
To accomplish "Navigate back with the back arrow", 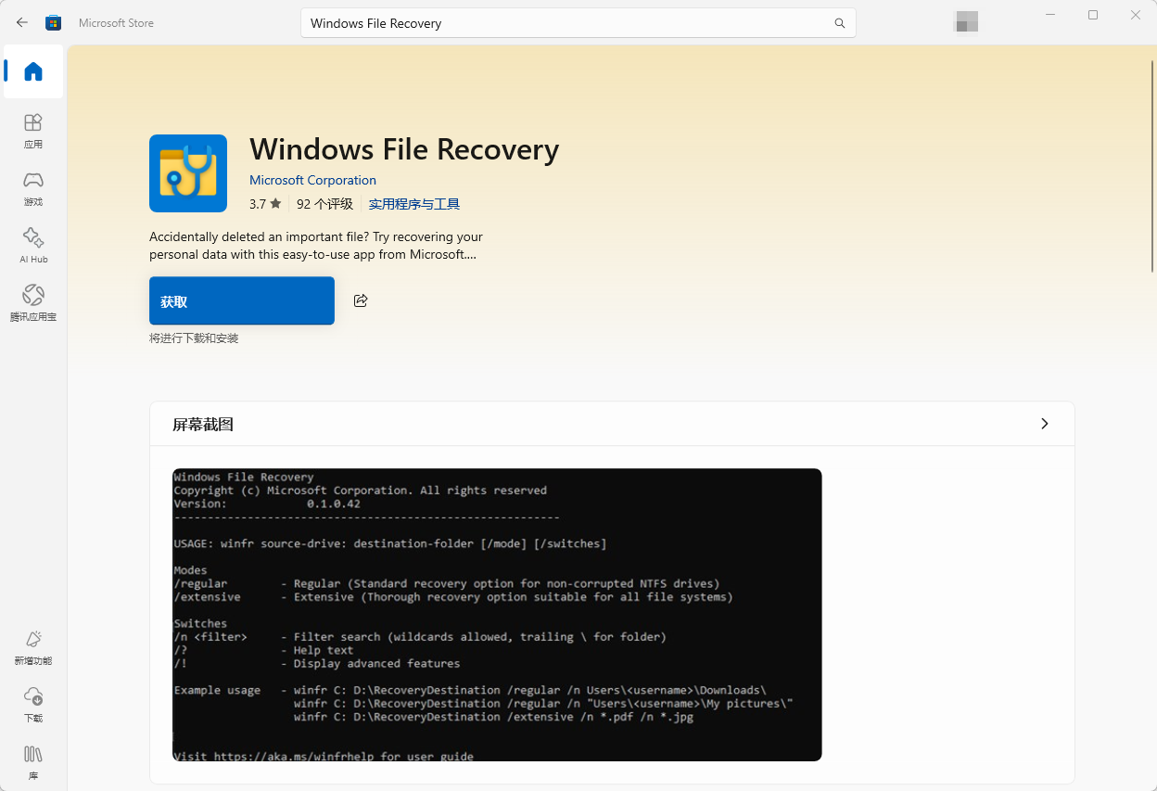I will pos(22,22).
